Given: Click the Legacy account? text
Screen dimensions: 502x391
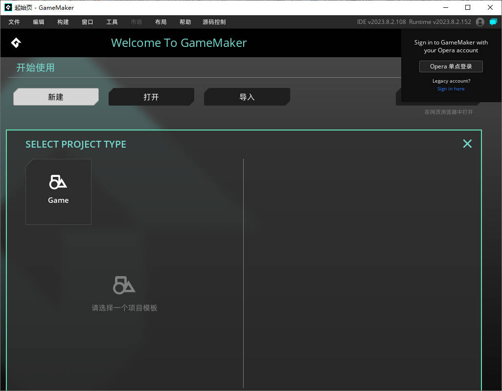Looking at the screenshot, I should pos(451,81).
